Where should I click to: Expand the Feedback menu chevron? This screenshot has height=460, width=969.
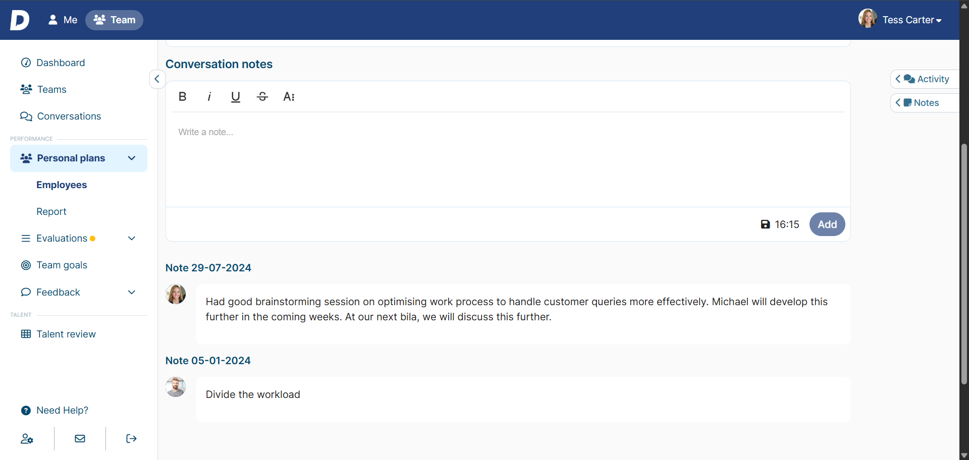[x=132, y=292]
